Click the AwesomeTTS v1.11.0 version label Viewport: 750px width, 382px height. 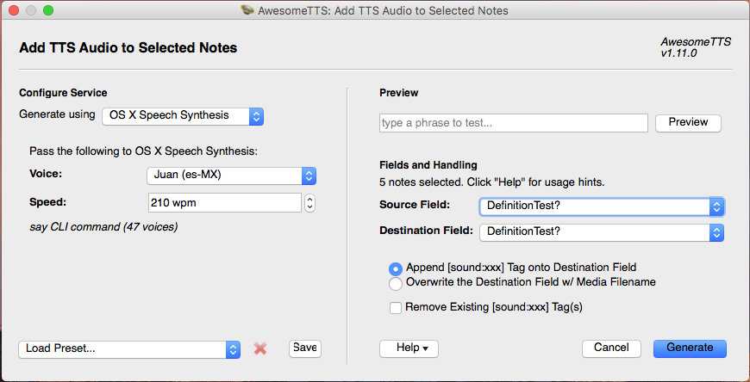point(696,48)
